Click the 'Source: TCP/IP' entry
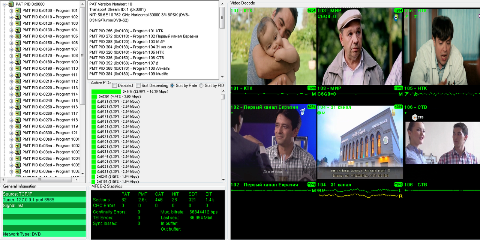 click(x=44, y=194)
